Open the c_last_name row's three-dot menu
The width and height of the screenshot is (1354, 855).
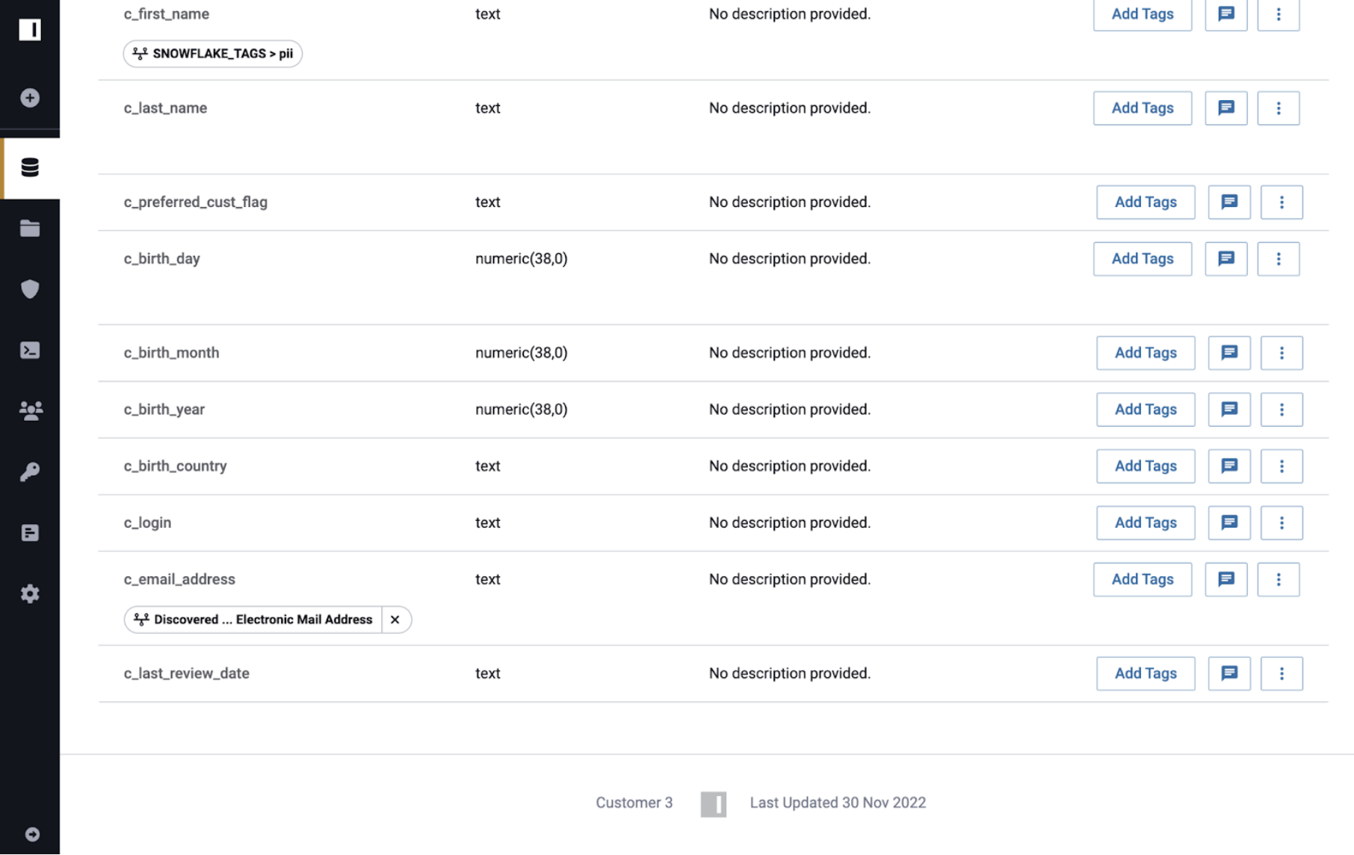click(x=1278, y=108)
